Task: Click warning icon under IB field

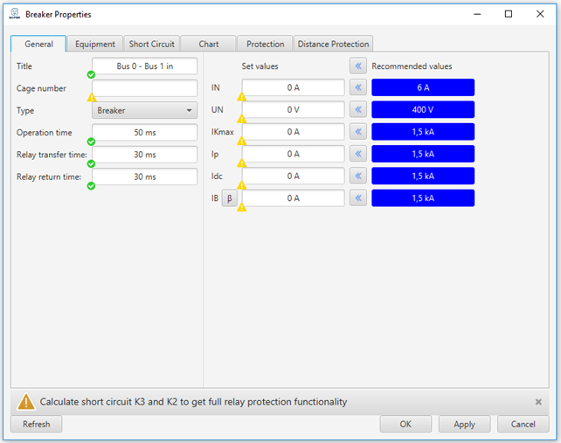Action: pyautogui.click(x=242, y=207)
